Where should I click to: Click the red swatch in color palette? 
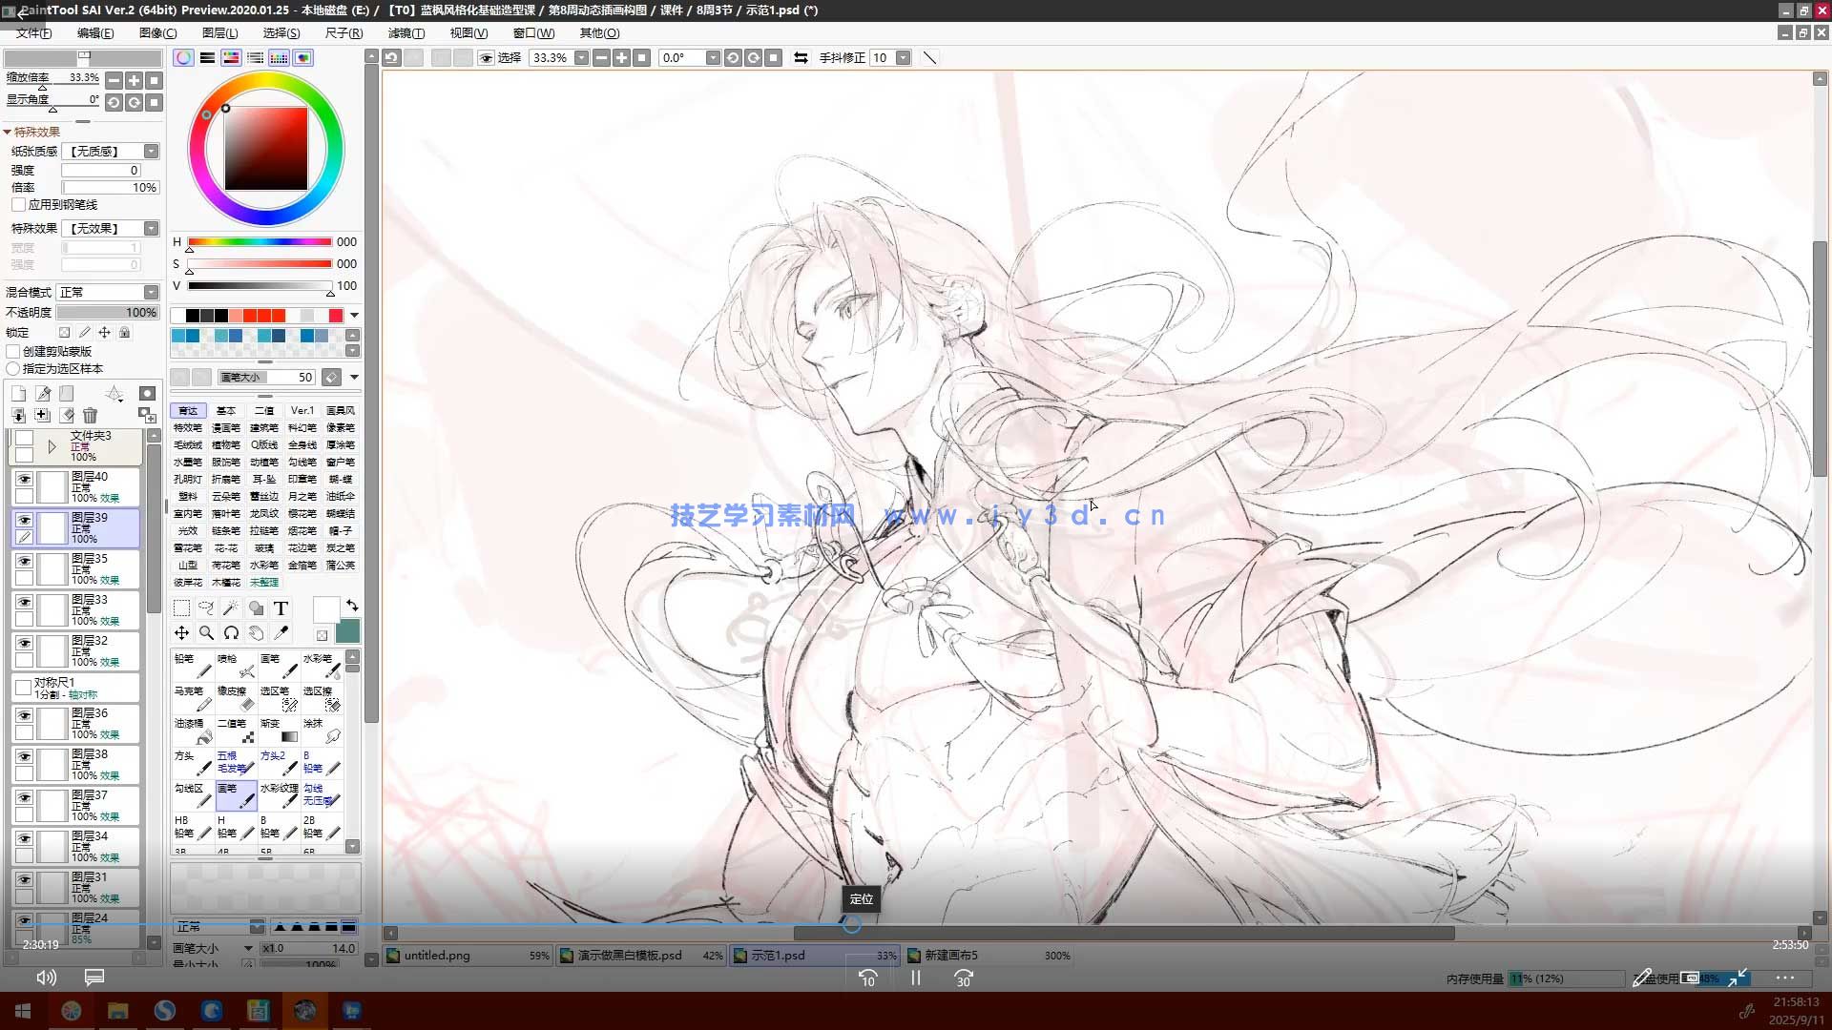(336, 316)
